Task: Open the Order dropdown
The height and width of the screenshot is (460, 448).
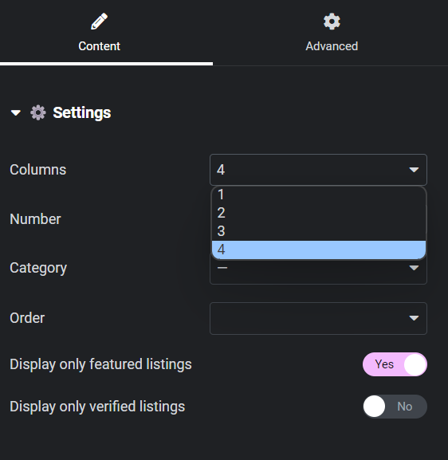Action: coord(318,318)
